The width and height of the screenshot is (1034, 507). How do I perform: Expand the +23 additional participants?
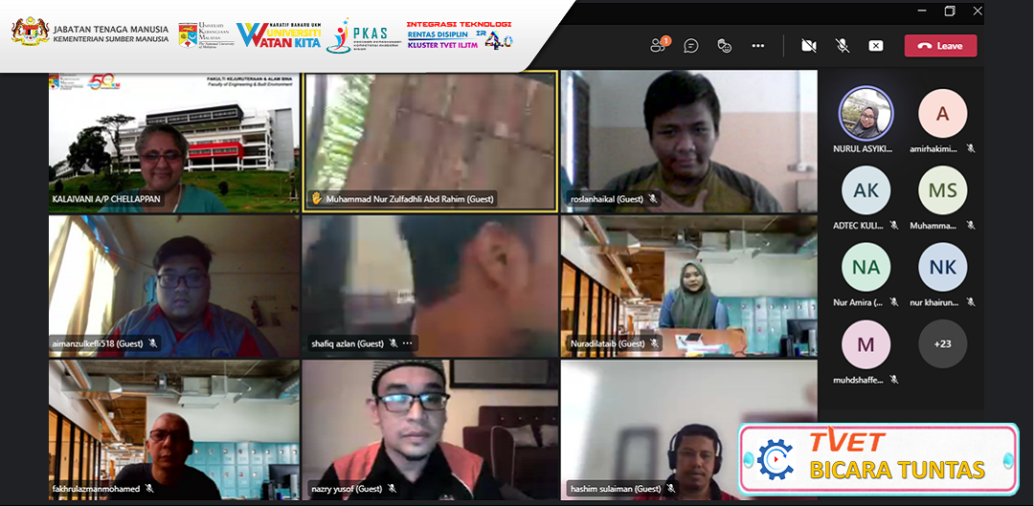click(x=942, y=343)
